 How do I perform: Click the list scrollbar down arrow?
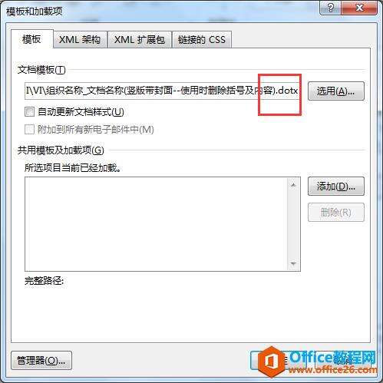(293, 263)
